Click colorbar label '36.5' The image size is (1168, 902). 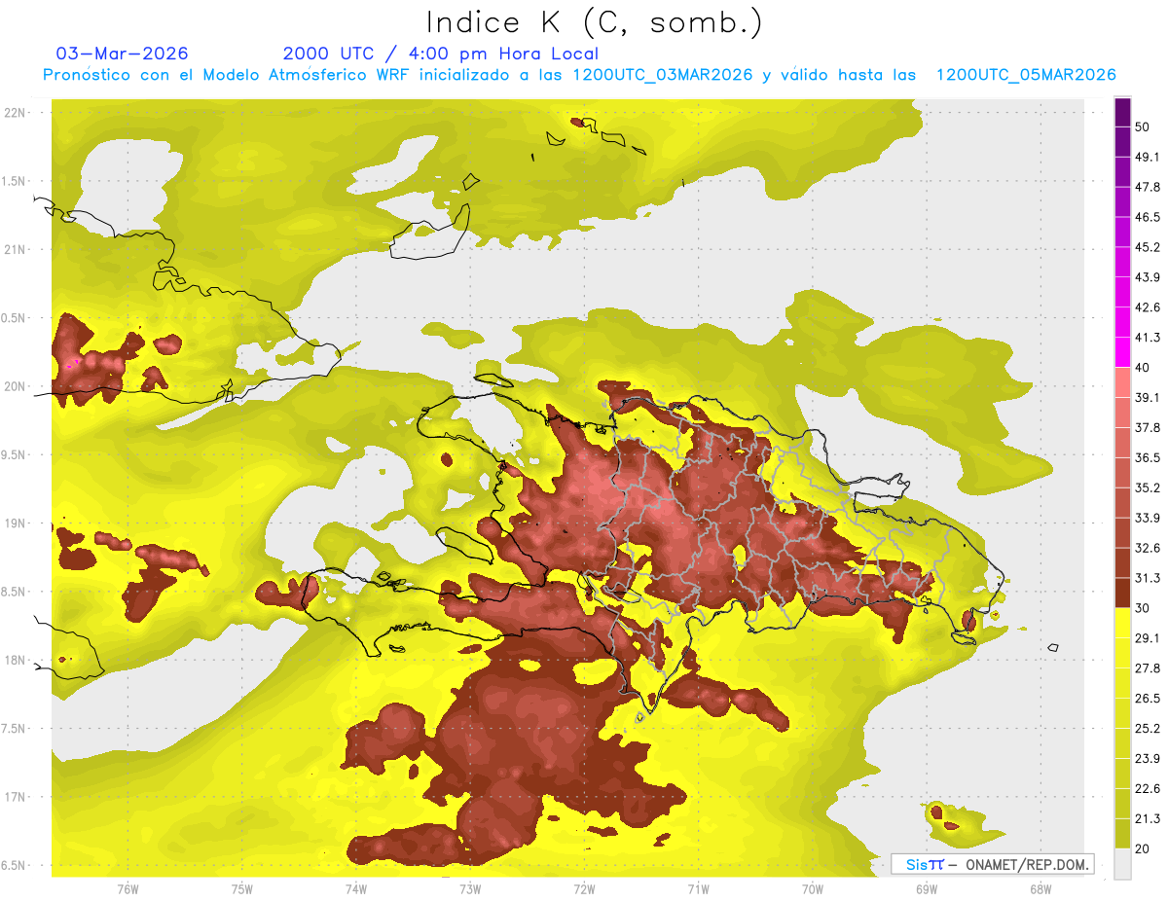[x=1148, y=458]
